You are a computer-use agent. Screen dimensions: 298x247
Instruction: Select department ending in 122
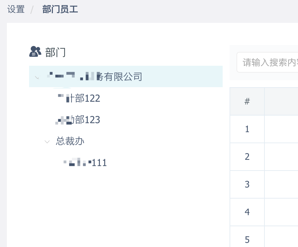[x=79, y=98]
